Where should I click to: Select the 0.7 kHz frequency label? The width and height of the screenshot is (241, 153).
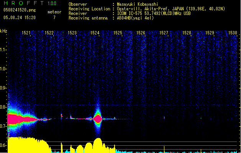tap(4, 126)
